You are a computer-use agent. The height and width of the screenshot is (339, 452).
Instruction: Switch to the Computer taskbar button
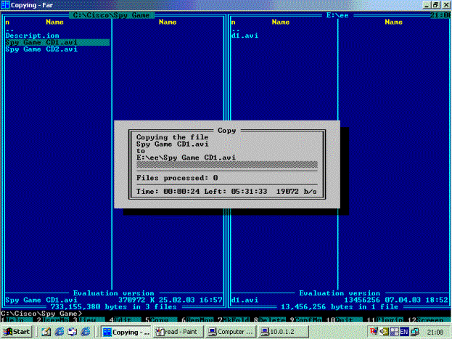pyautogui.click(x=231, y=332)
